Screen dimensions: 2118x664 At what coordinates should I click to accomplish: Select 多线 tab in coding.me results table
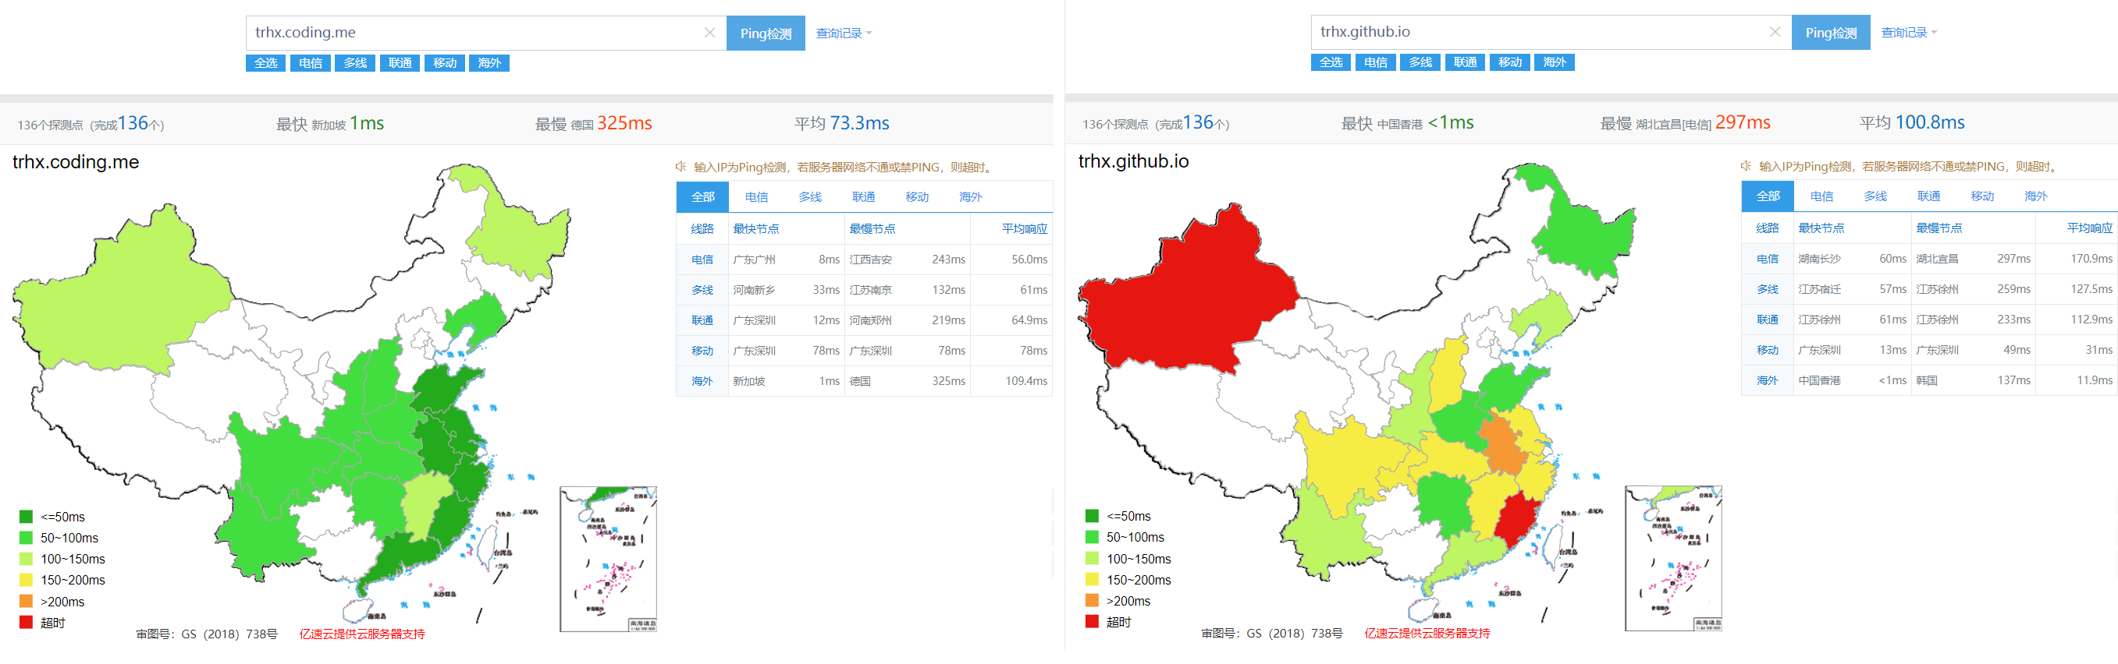[810, 198]
